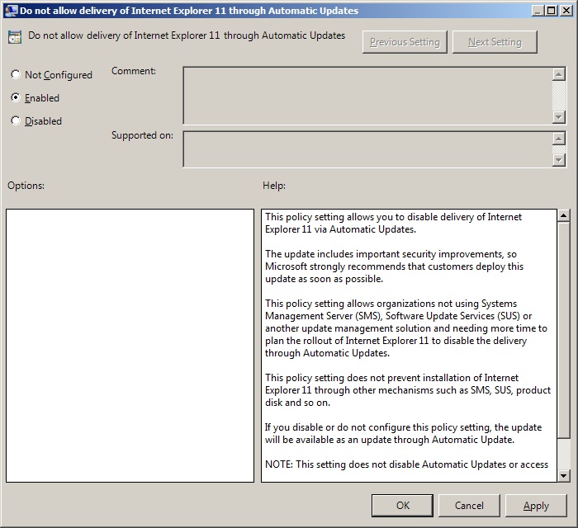Click the 'disk and so on.' help line
This screenshot has width=578, height=528.
click(297, 403)
